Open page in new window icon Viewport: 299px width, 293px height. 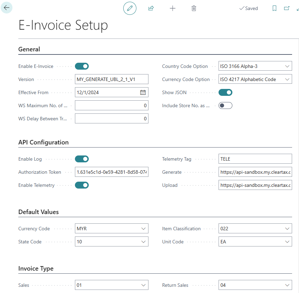(x=287, y=8)
